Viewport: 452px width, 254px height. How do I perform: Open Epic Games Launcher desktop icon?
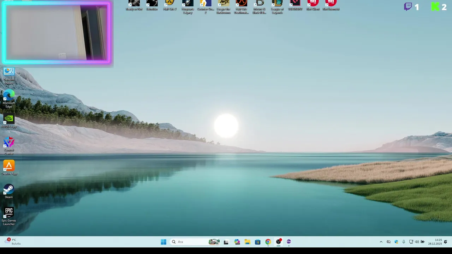point(9,217)
